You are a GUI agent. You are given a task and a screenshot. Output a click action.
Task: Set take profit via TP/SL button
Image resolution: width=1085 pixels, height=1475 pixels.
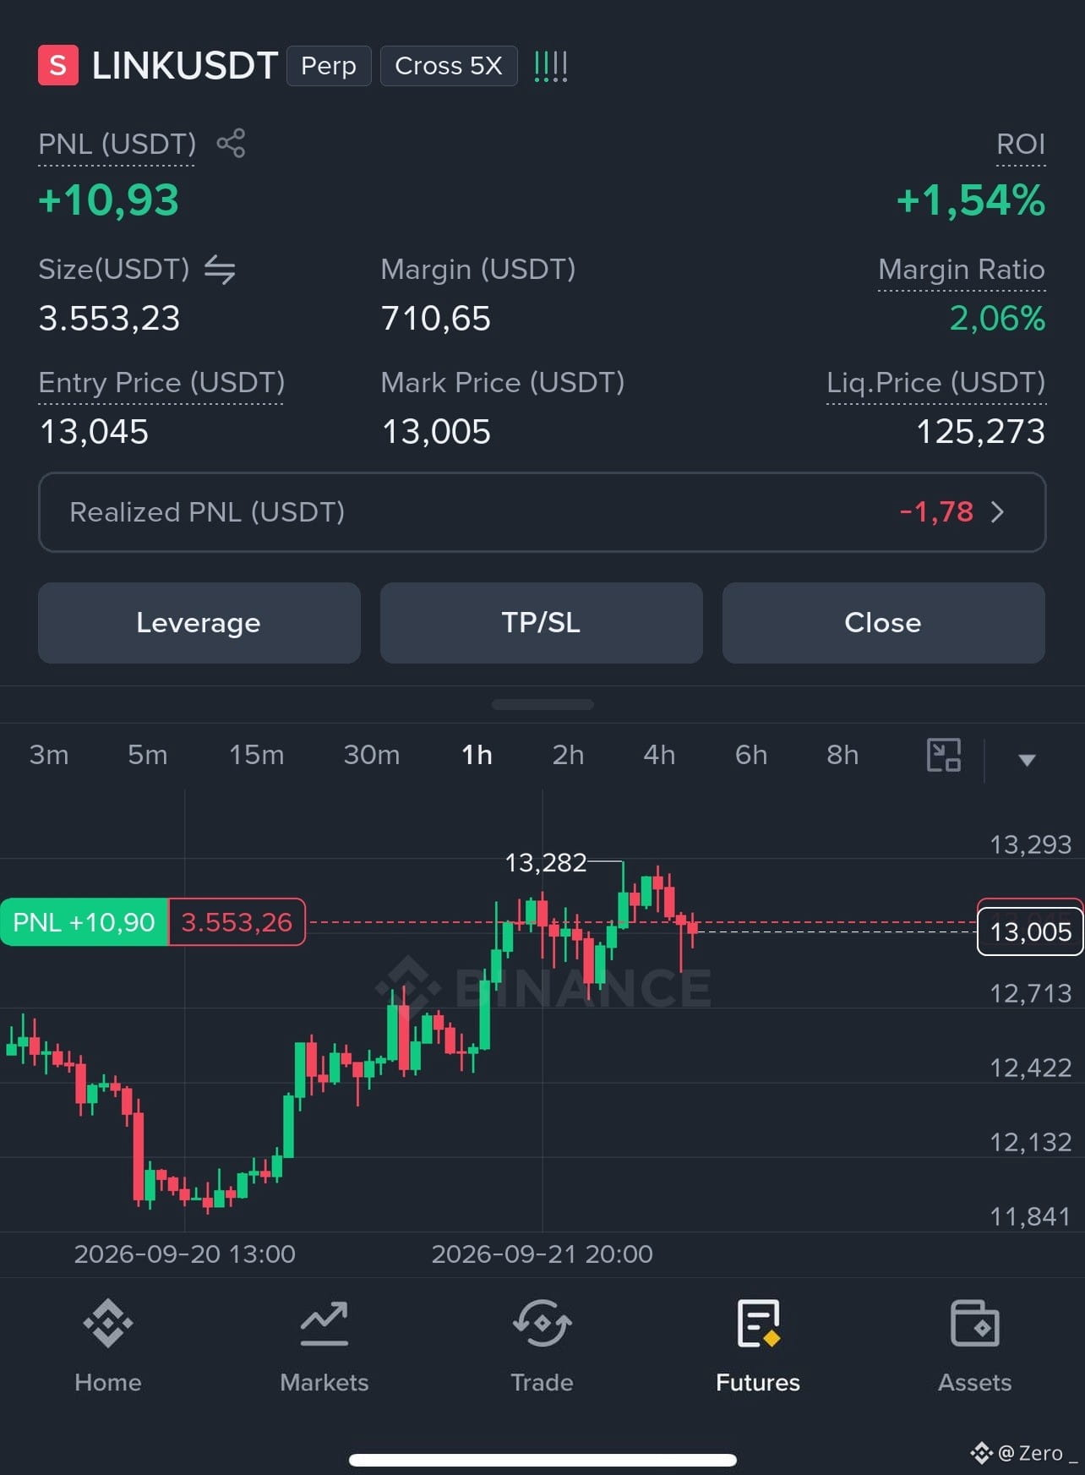pos(542,623)
